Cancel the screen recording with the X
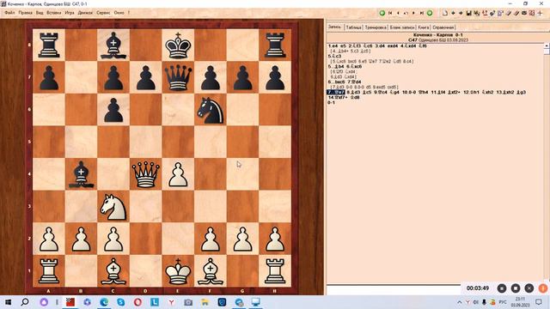 click(529, 288)
